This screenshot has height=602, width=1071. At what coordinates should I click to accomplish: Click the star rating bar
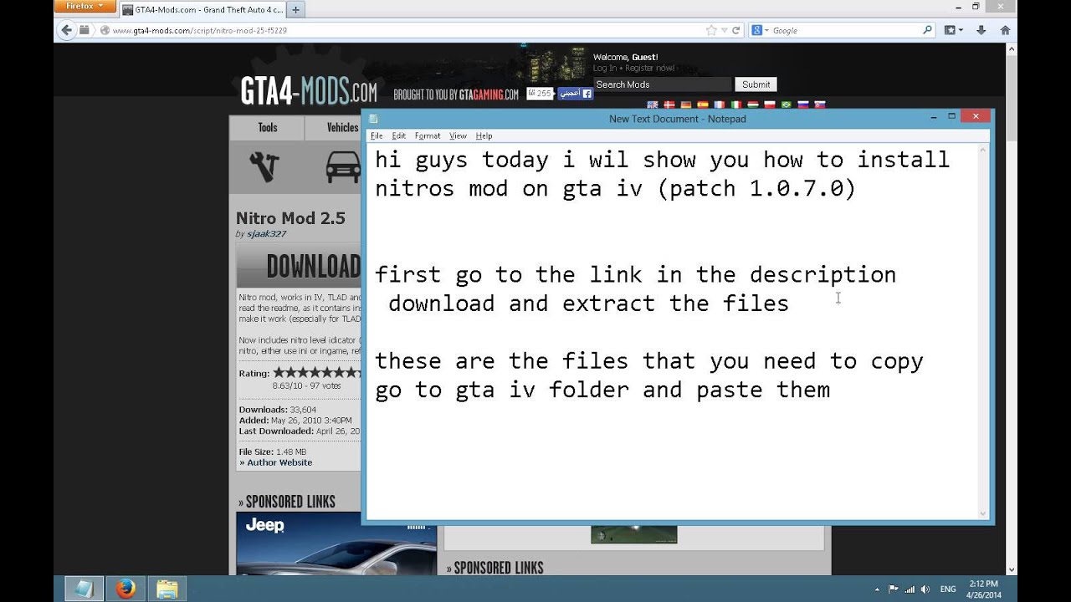[317, 372]
